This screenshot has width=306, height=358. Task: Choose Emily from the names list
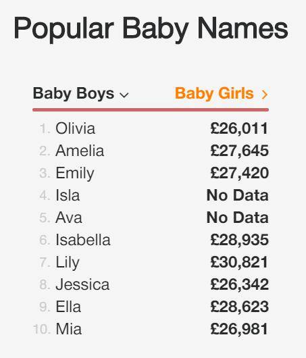75,174
